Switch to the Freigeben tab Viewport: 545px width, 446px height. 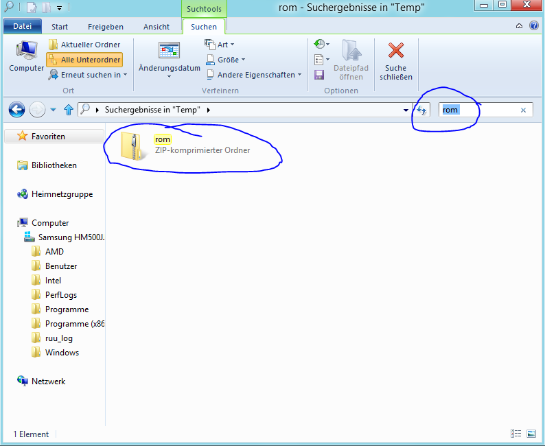pos(106,27)
